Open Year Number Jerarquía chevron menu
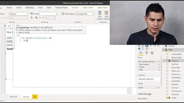The width and height of the screenshot is (184, 103). pos(157,62)
